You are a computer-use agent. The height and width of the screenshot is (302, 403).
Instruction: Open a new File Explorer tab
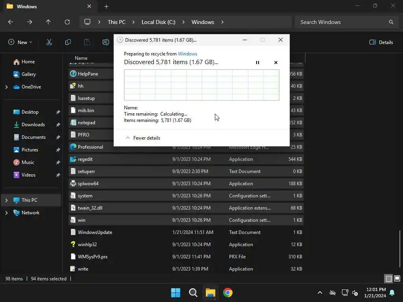(x=106, y=6)
